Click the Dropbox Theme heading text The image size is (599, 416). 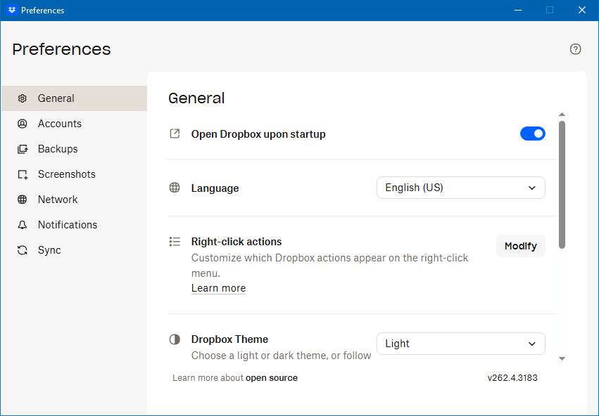[x=229, y=339]
